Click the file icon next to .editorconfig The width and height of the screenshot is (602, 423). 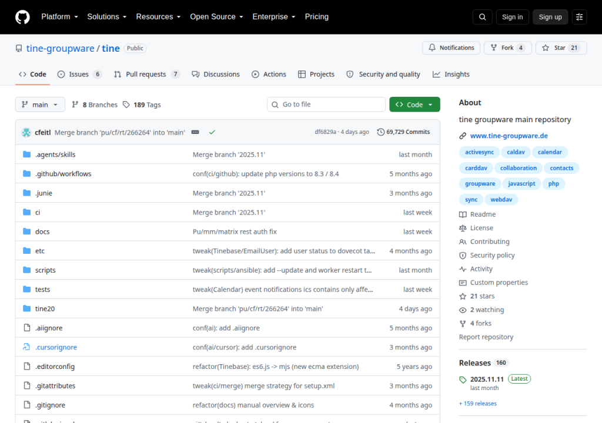[26, 366]
